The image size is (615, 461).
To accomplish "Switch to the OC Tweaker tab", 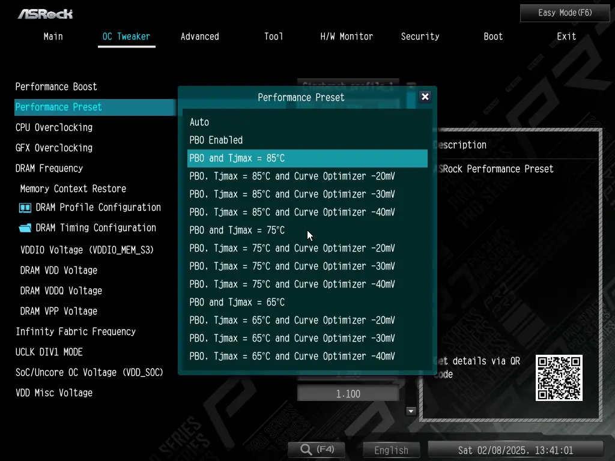I will click(126, 37).
